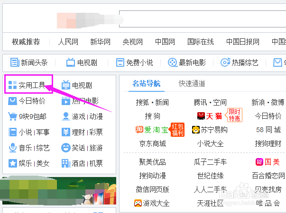The image size is (286, 213).
Task: Open the 国际在线 link
Action: pyautogui.click(x=201, y=42)
